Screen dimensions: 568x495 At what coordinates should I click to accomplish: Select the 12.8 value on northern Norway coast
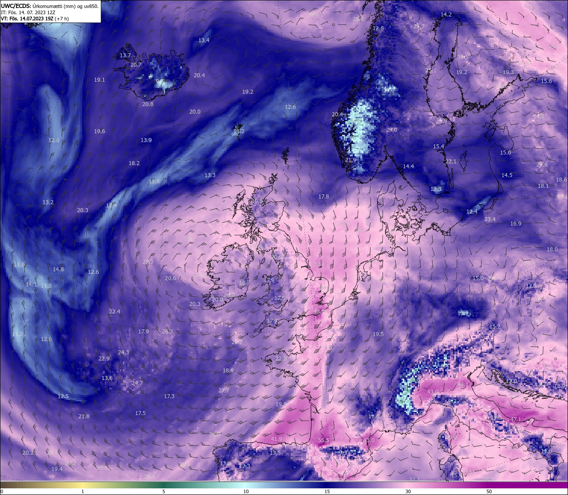point(378,28)
